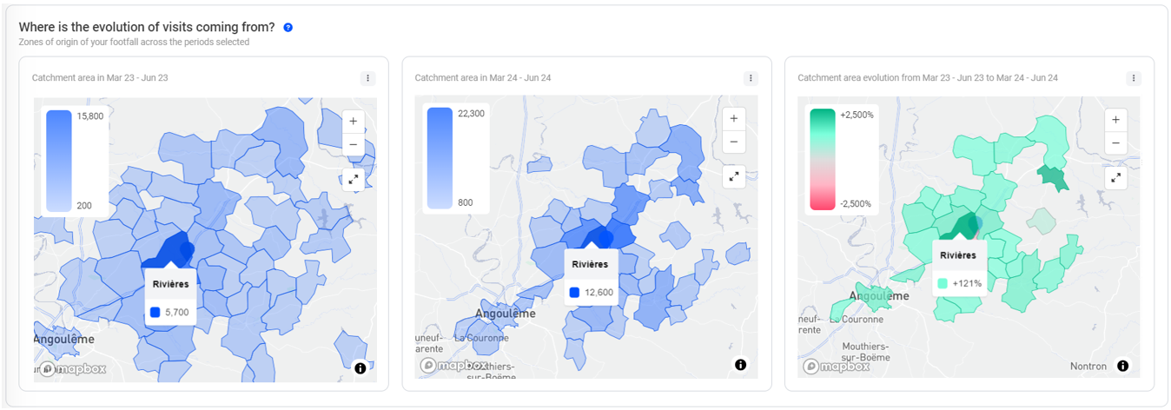Zoom out on the Mar 24 - Jun 24 map
The height and width of the screenshot is (410, 1171).
coord(734,142)
